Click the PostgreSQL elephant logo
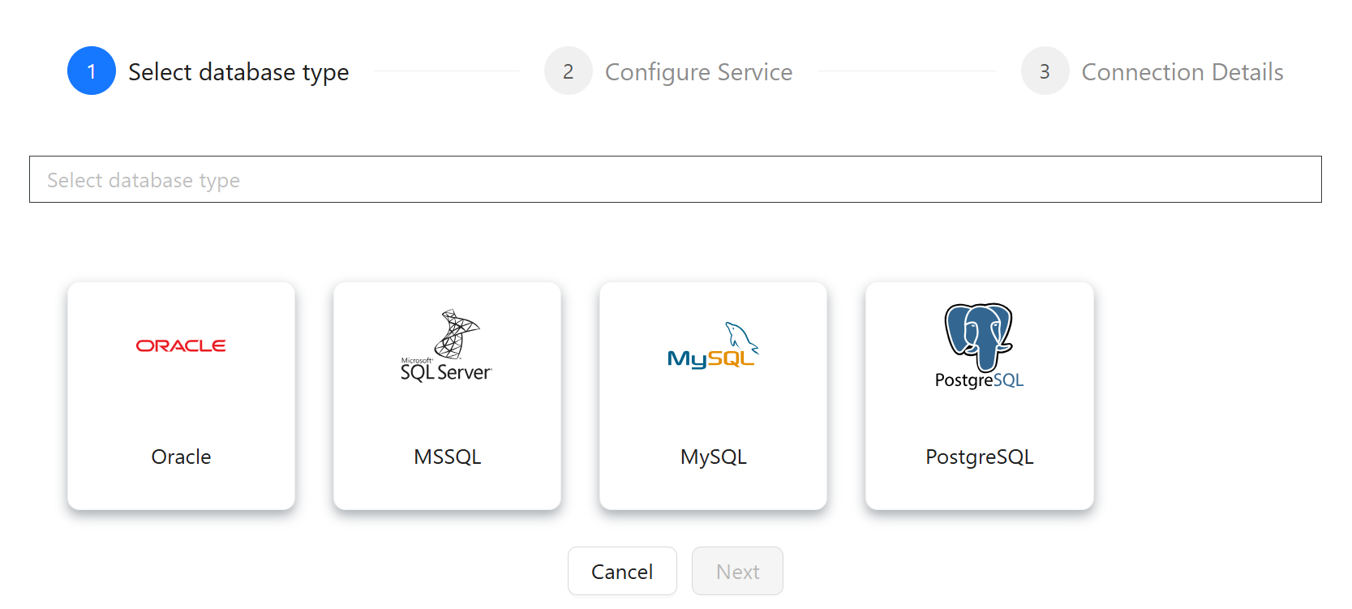The height and width of the screenshot is (609, 1352). [979, 346]
